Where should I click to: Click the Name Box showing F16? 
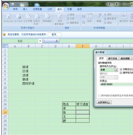(20, 41)
